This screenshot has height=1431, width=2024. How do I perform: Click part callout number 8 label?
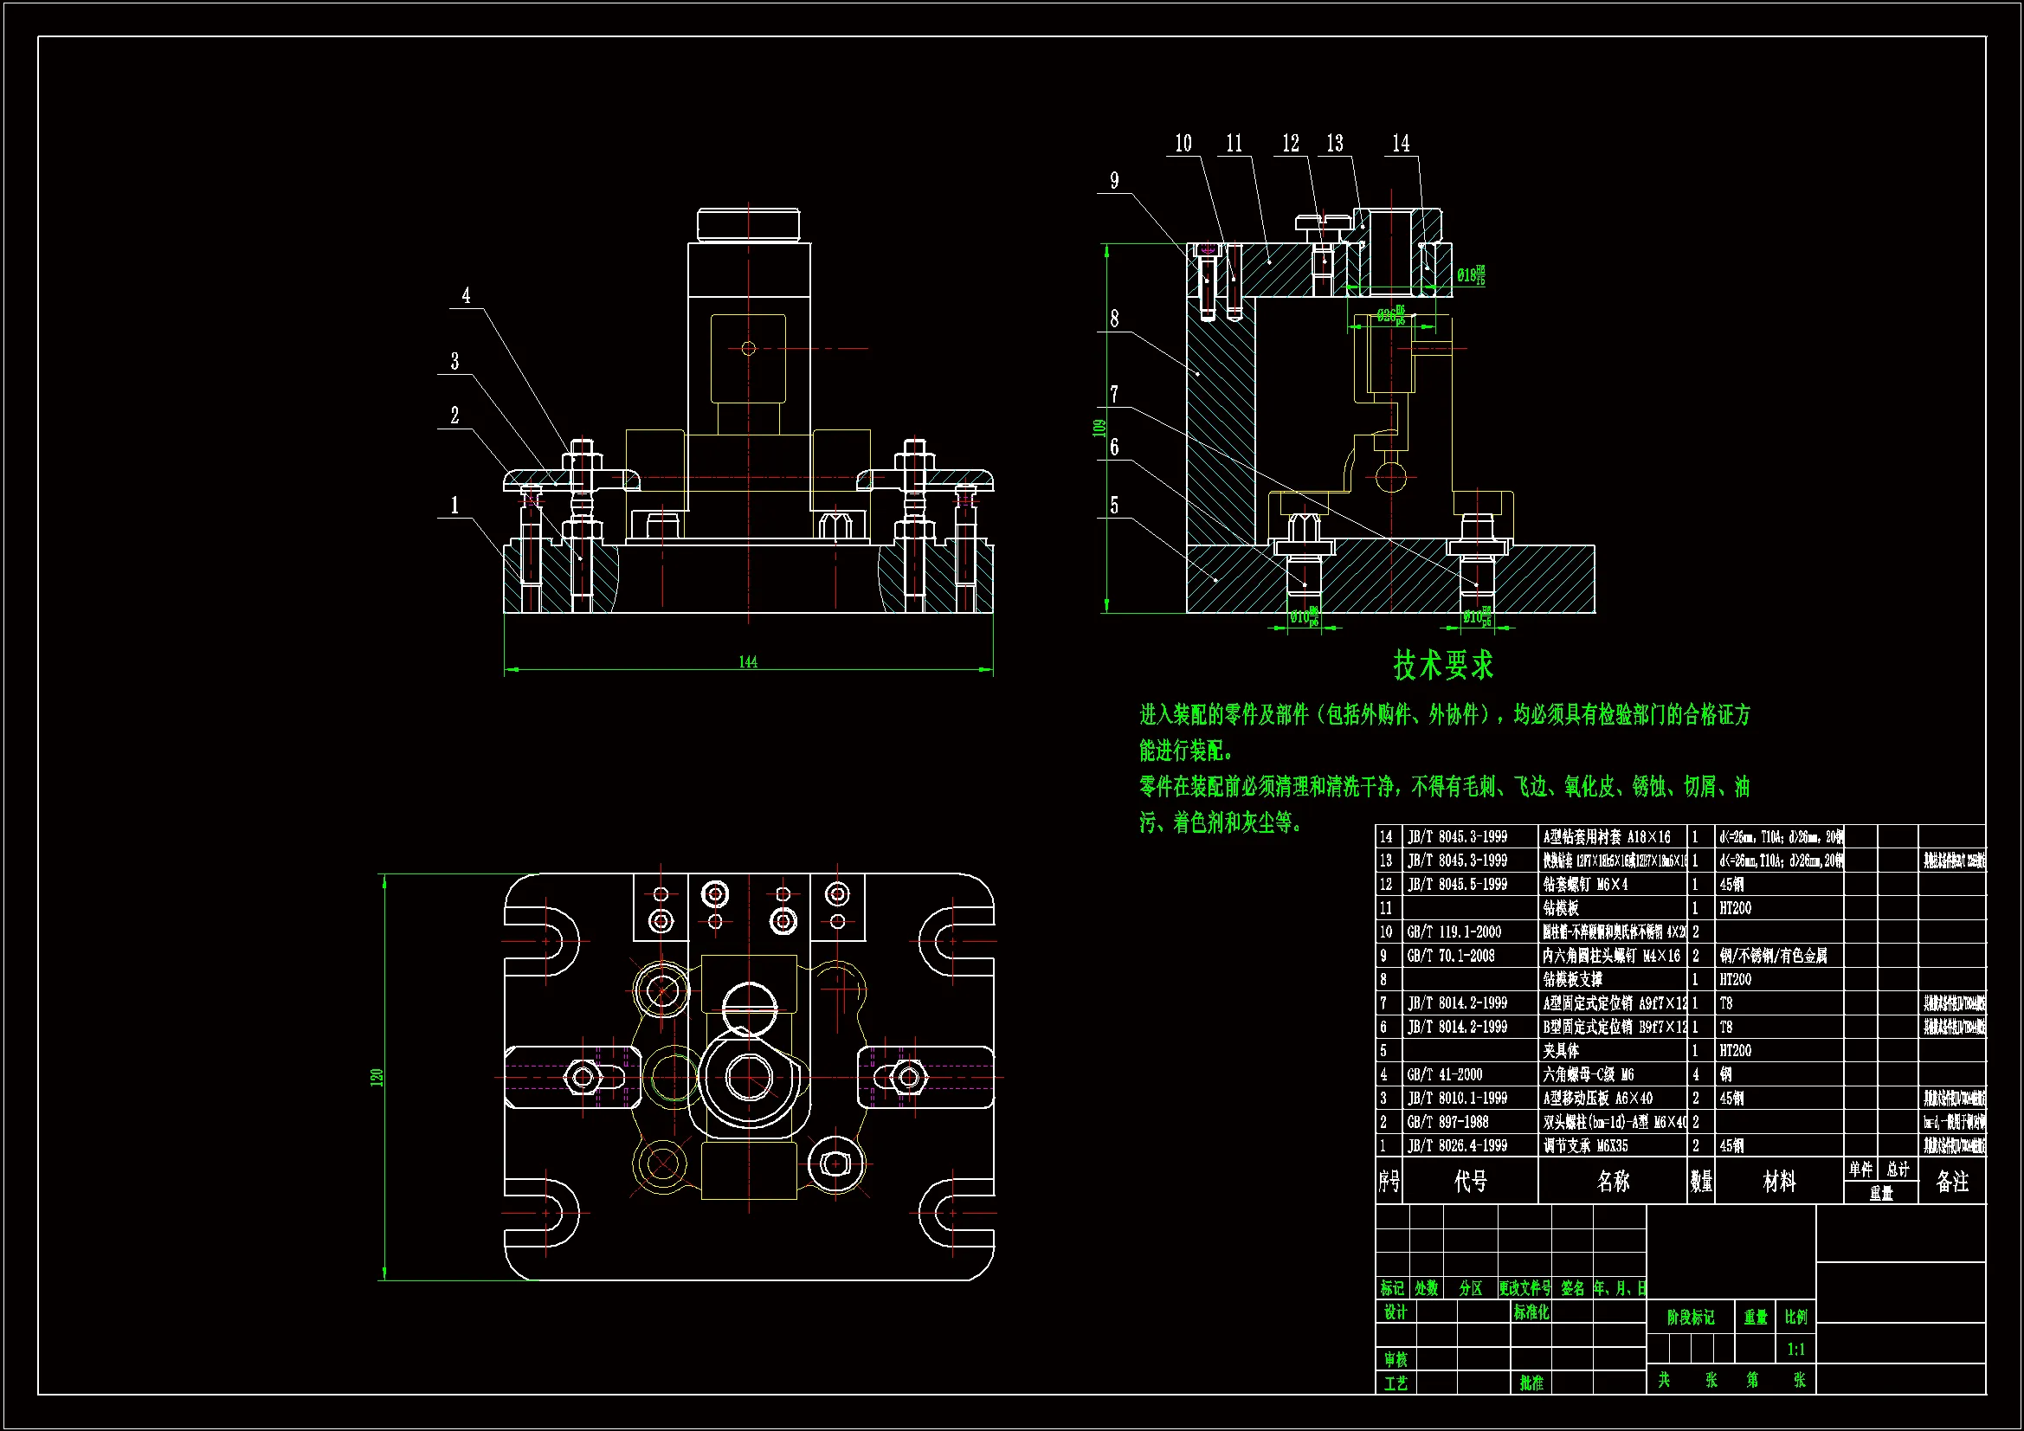[x=1114, y=319]
